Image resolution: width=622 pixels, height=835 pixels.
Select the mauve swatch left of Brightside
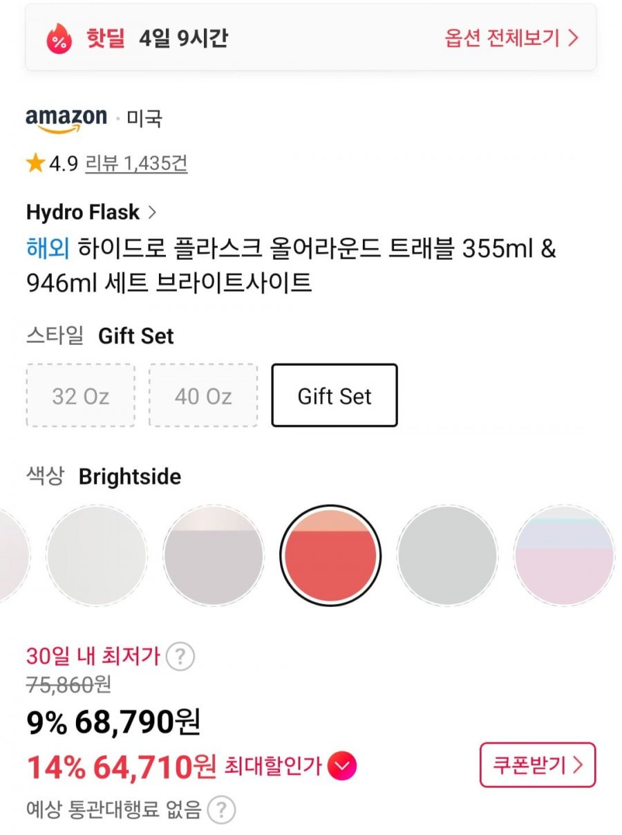(214, 555)
